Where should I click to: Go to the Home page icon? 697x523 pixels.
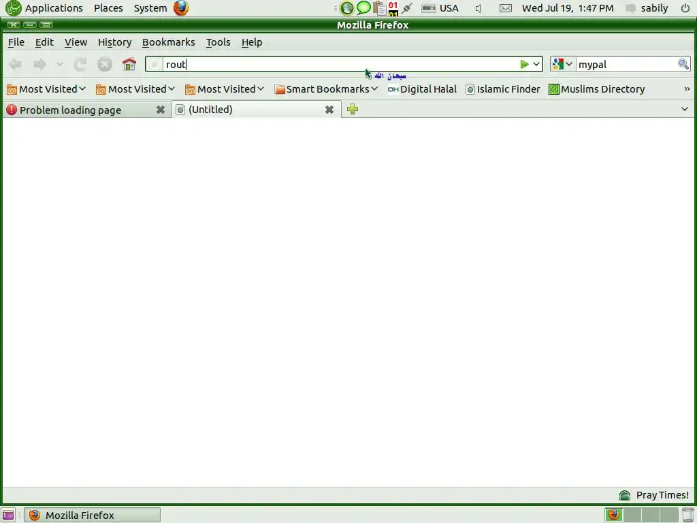coord(129,65)
